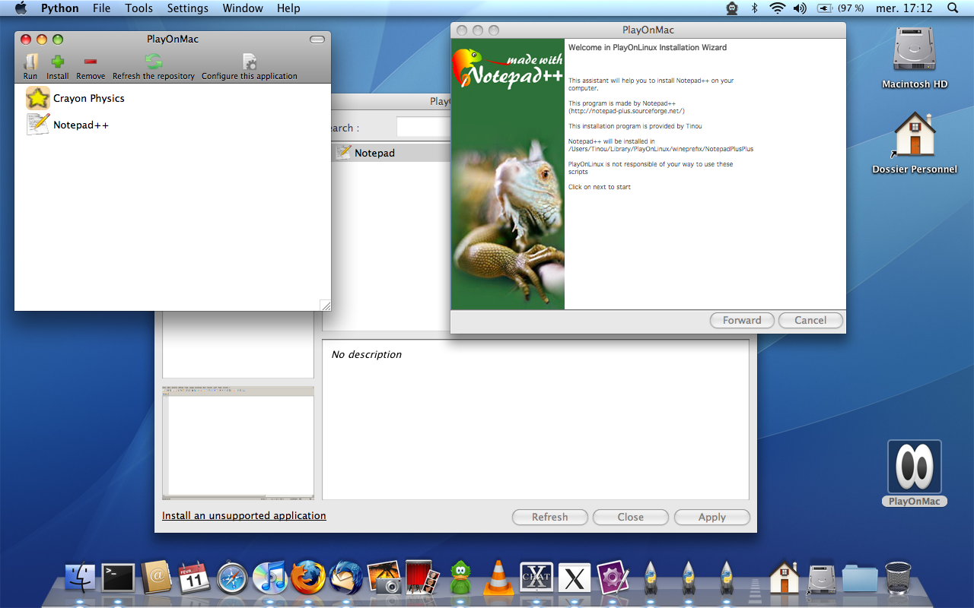Open the Settings menu
This screenshot has width=974, height=608.
pyautogui.click(x=187, y=8)
